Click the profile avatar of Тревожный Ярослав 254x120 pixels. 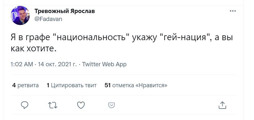[20, 15]
